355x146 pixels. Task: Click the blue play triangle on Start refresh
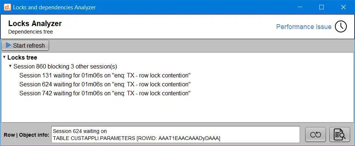click(x=9, y=45)
